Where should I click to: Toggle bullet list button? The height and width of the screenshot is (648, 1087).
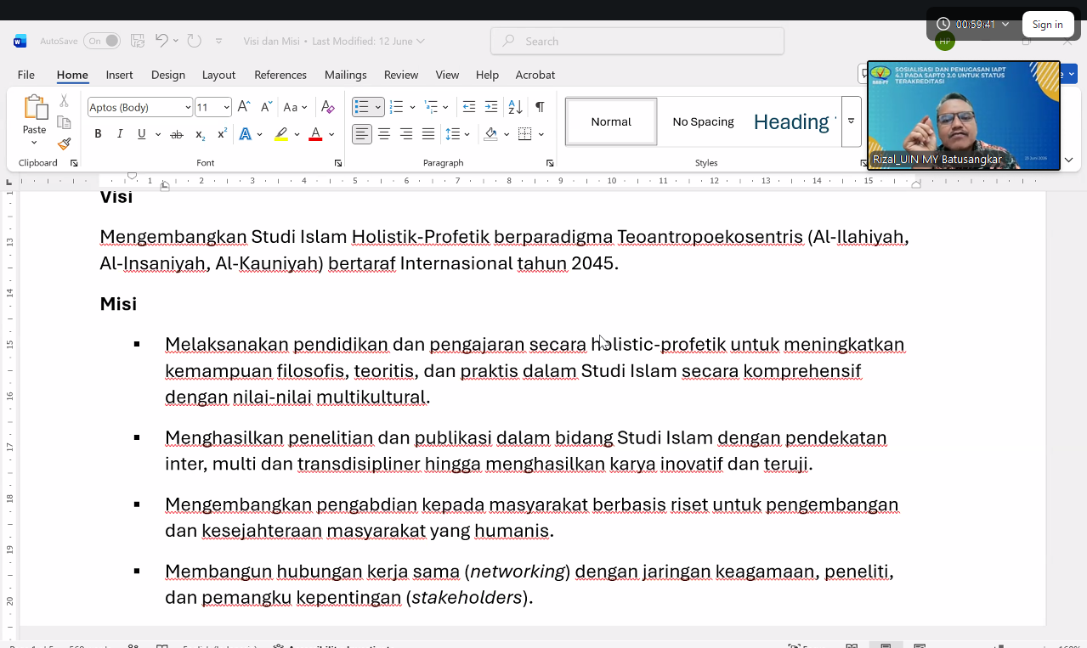pyautogui.click(x=361, y=107)
